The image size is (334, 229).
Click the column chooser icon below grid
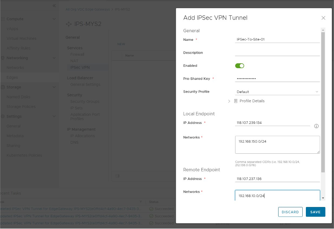(x=117, y=176)
